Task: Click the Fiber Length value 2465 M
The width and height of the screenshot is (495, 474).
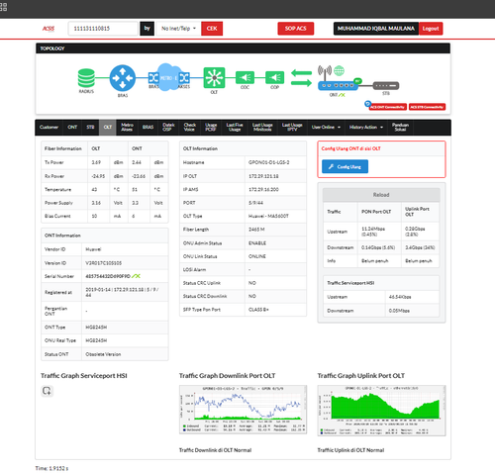Action: click(256, 230)
